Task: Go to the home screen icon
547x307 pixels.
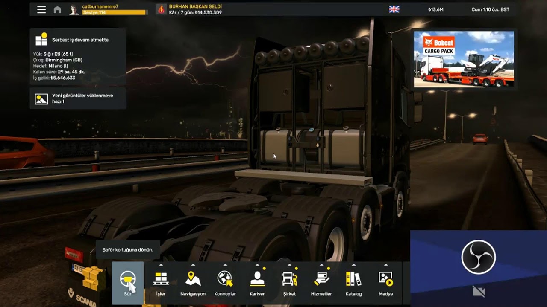Action: coord(57,9)
